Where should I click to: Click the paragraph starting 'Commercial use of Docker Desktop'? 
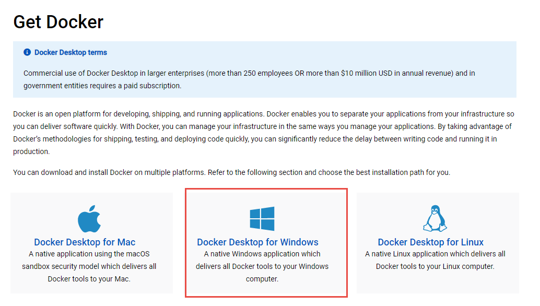249,79
